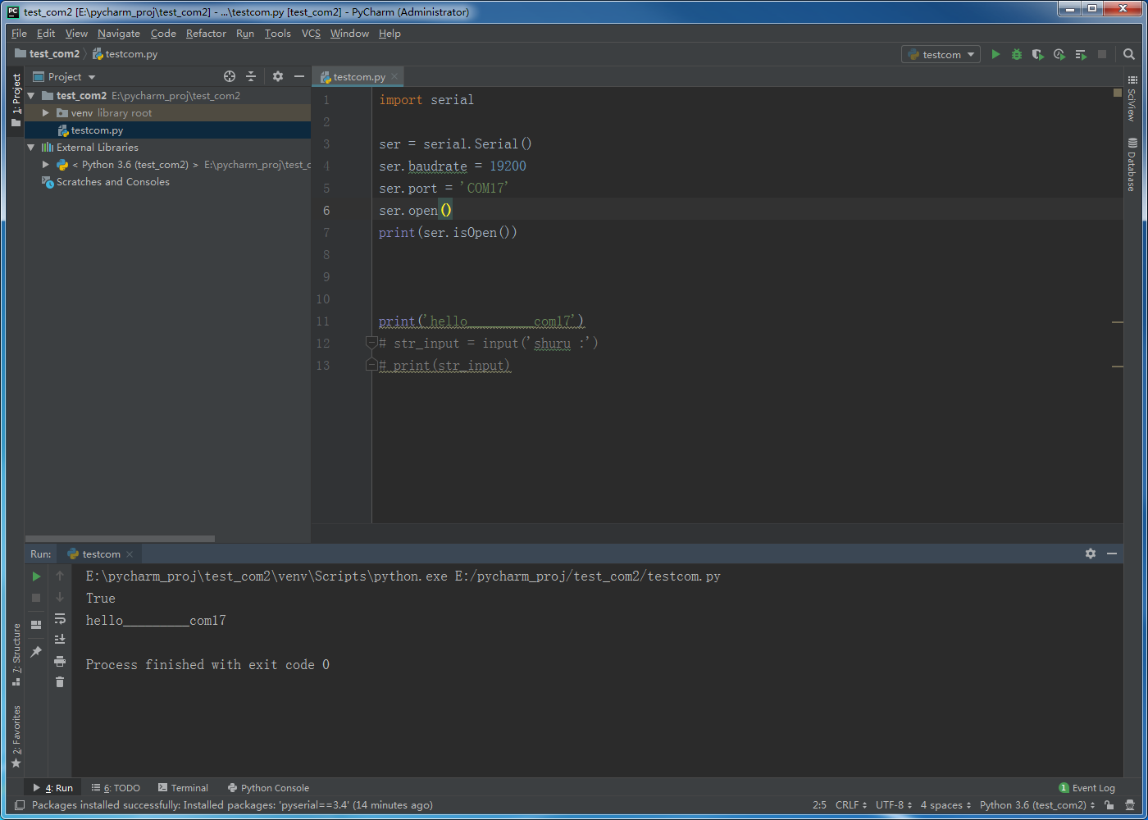Print the Run console output
This screenshot has height=820, width=1148.
[x=60, y=661]
